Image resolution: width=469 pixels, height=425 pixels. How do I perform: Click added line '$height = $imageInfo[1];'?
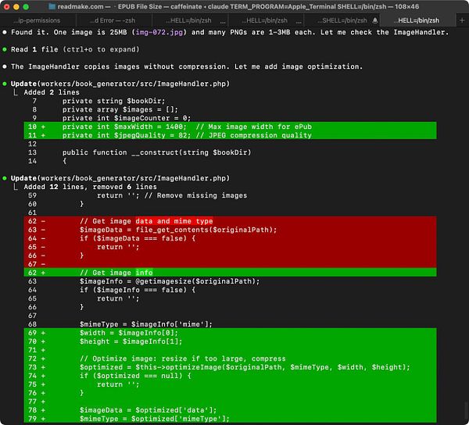pyautogui.click(x=131, y=341)
